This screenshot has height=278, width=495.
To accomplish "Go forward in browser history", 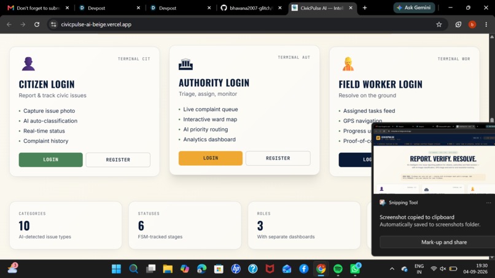I will pyautogui.click(x=23, y=25).
